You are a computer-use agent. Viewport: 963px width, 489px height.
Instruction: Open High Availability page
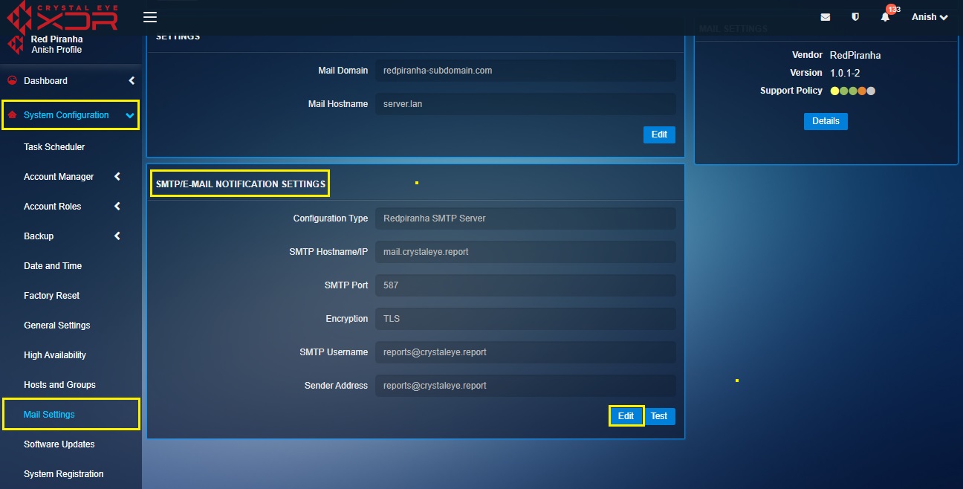tap(55, 355)
